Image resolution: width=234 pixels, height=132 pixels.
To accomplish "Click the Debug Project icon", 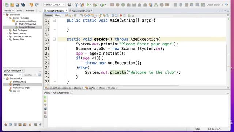I will click(95, 5).
